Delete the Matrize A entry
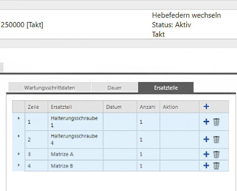Screen dimensions: 237x191 coord(216,154)
